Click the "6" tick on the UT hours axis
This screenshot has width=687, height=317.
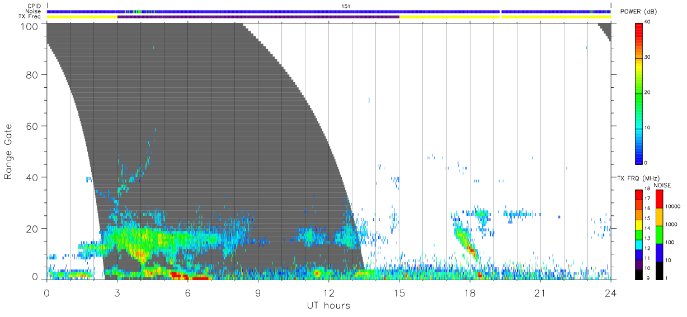click(187, 293)
